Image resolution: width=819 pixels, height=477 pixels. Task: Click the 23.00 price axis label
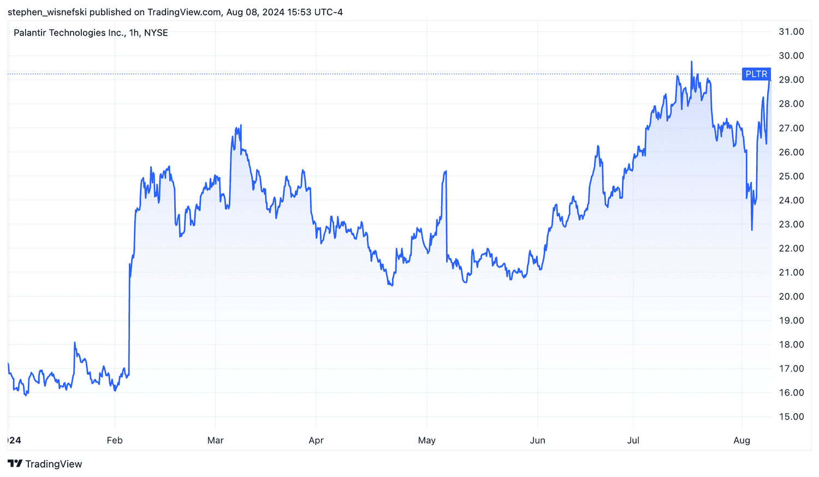pos(791,224)
